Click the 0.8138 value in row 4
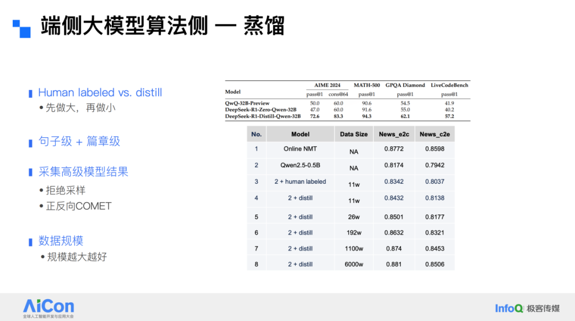Screen dimensions: 575x321 (434, 198)
